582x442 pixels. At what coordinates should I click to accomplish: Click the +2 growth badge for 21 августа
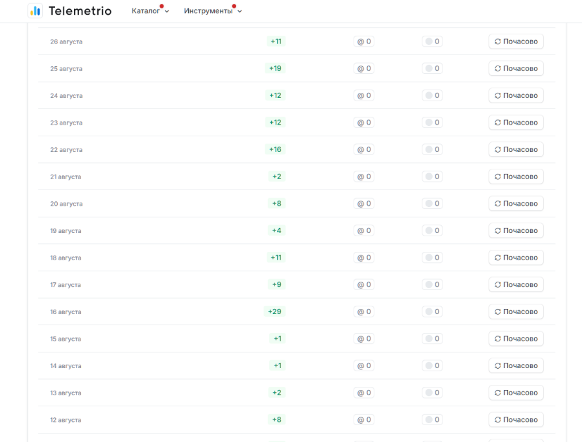(x=277, y=177)
